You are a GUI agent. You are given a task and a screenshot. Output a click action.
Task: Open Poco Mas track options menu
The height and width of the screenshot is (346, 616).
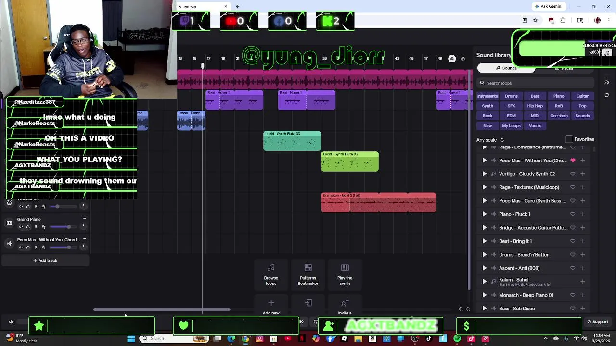84,239
